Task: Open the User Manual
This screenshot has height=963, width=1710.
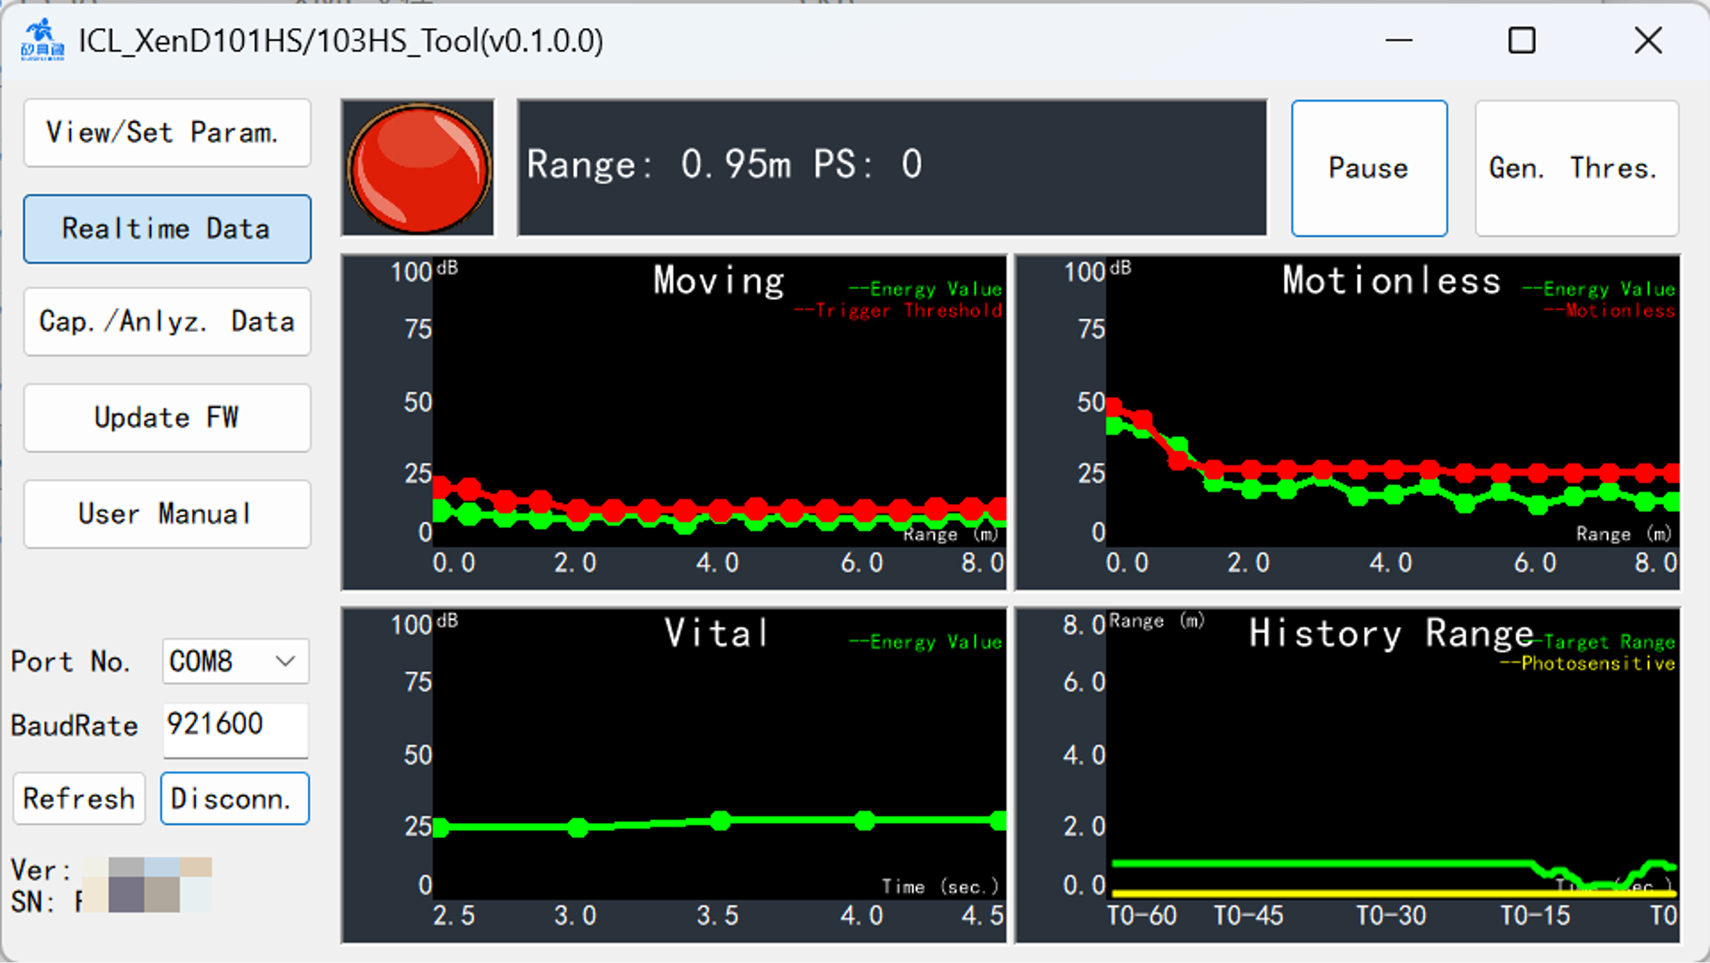Action: coord(167,514)
